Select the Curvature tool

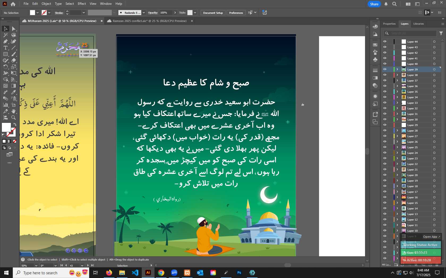click(14, 41)
